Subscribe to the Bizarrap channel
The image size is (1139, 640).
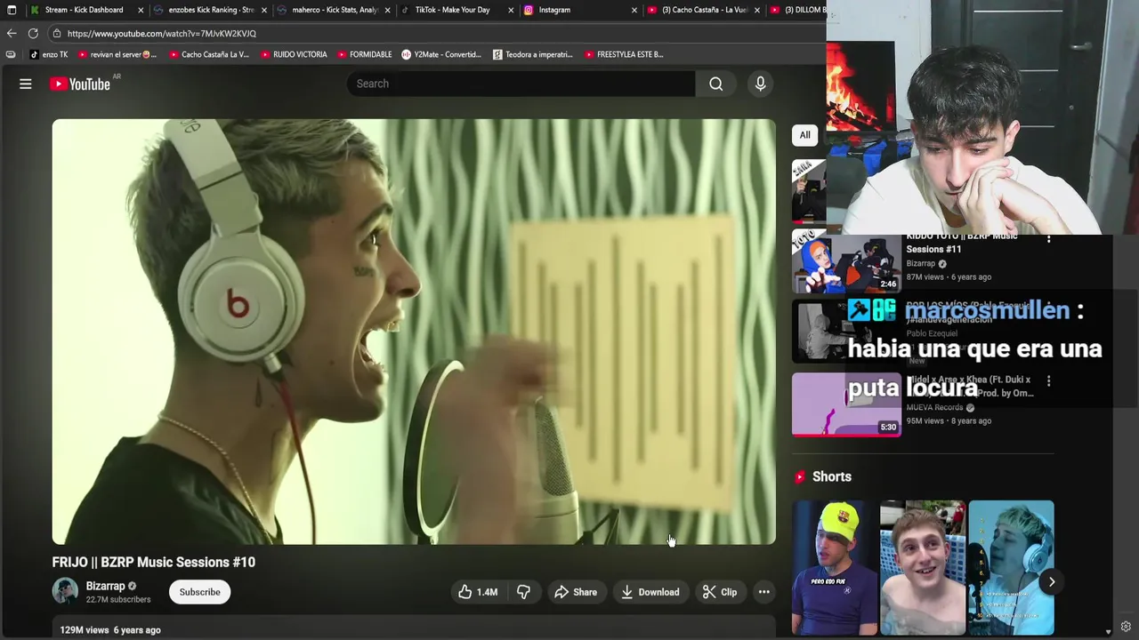(x=199, y=592)
